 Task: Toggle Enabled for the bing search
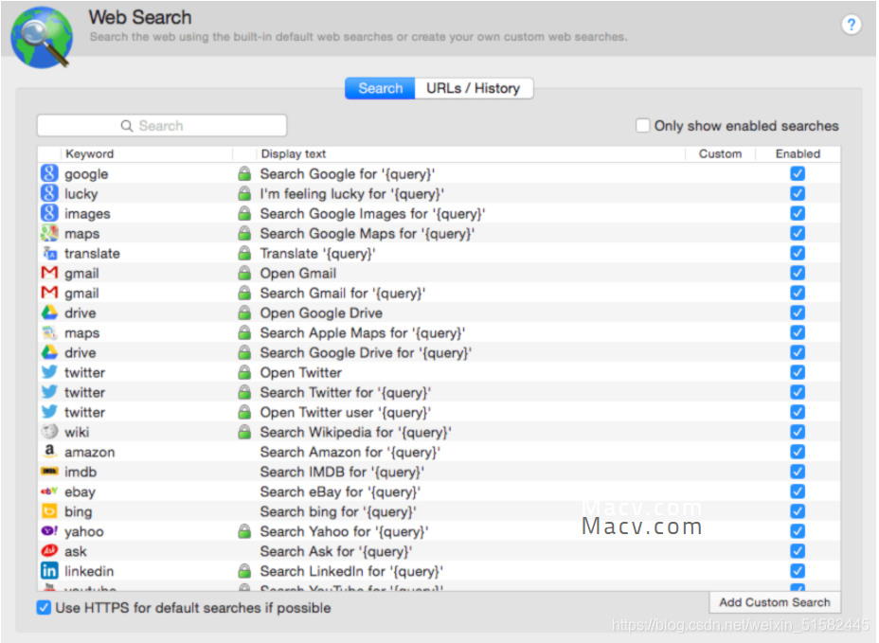(x=798, y=511)
